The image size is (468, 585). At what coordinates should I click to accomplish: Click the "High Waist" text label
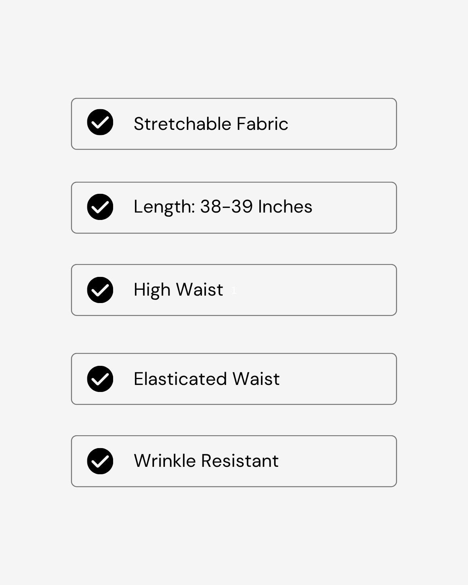click(178, 290)
